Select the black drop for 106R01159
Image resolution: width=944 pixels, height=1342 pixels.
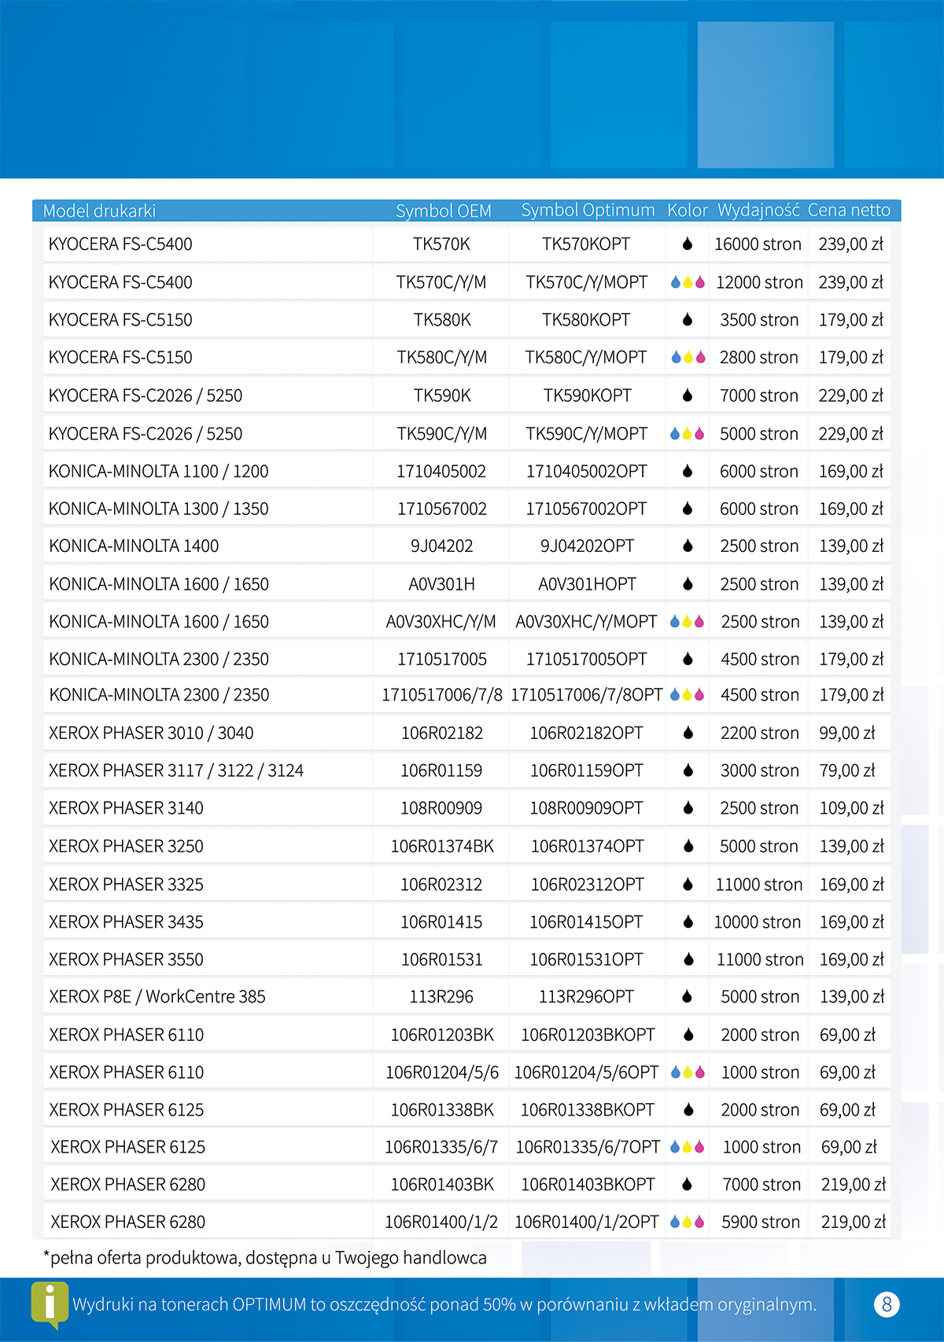tap(688, 771)
